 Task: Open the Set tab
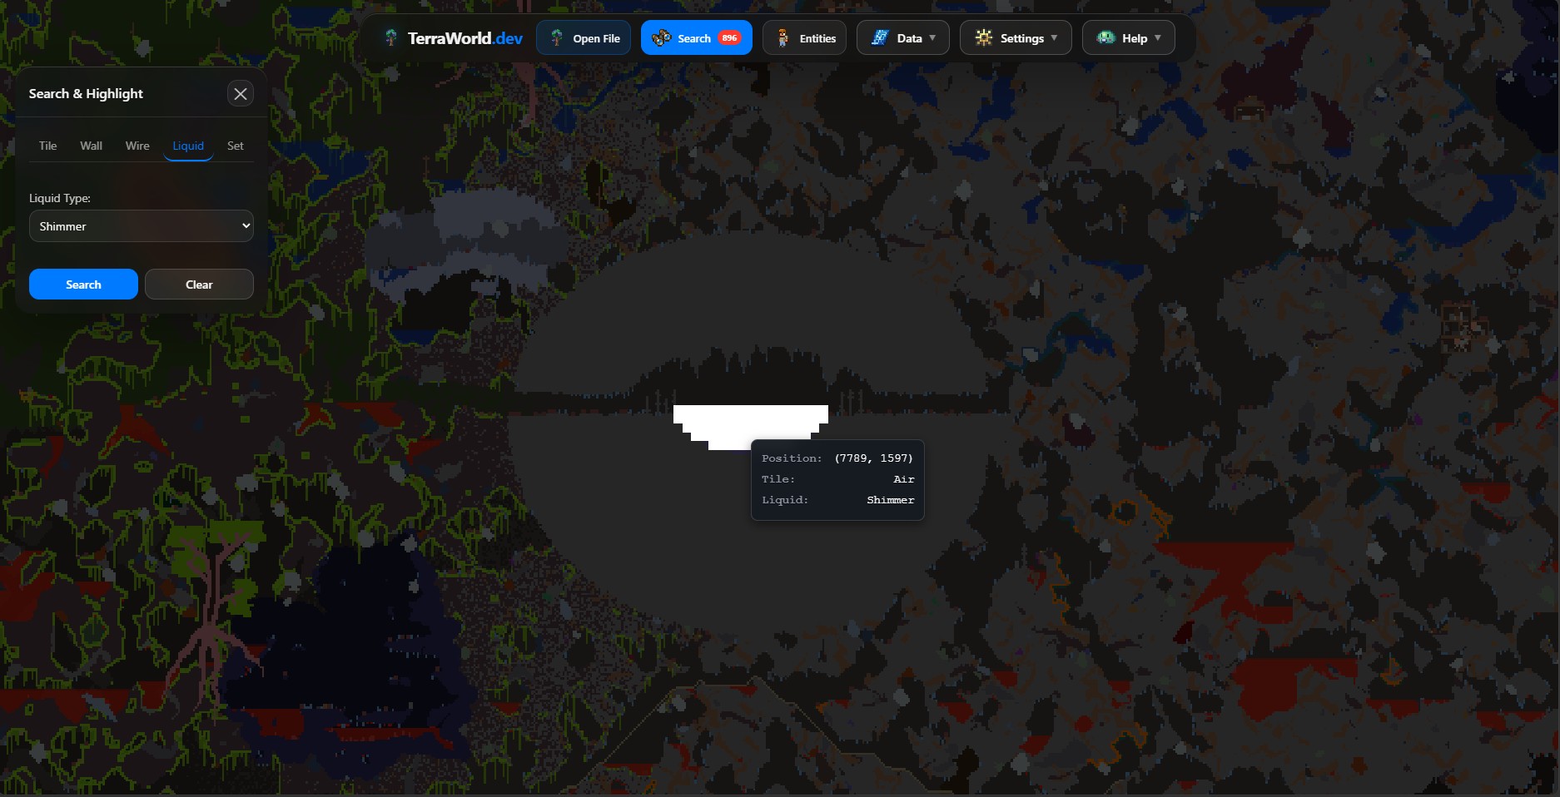pyautogui.click(x=236, y=146)
